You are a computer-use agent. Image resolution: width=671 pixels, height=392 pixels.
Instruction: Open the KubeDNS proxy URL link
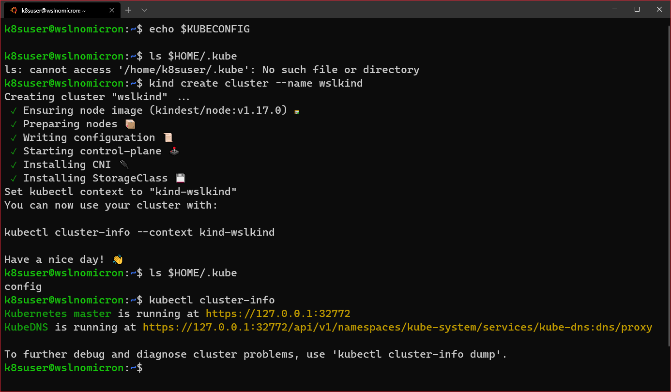click(x=397, y=327)
